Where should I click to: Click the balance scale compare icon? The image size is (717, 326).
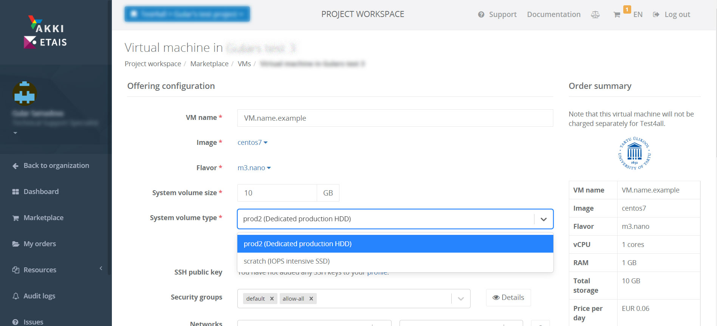click(595, 15)
